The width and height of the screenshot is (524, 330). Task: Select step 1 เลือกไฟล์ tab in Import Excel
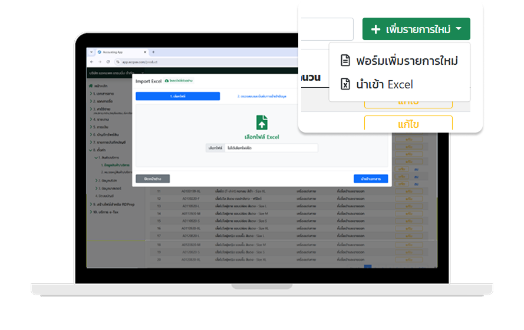tap(178, 96)
